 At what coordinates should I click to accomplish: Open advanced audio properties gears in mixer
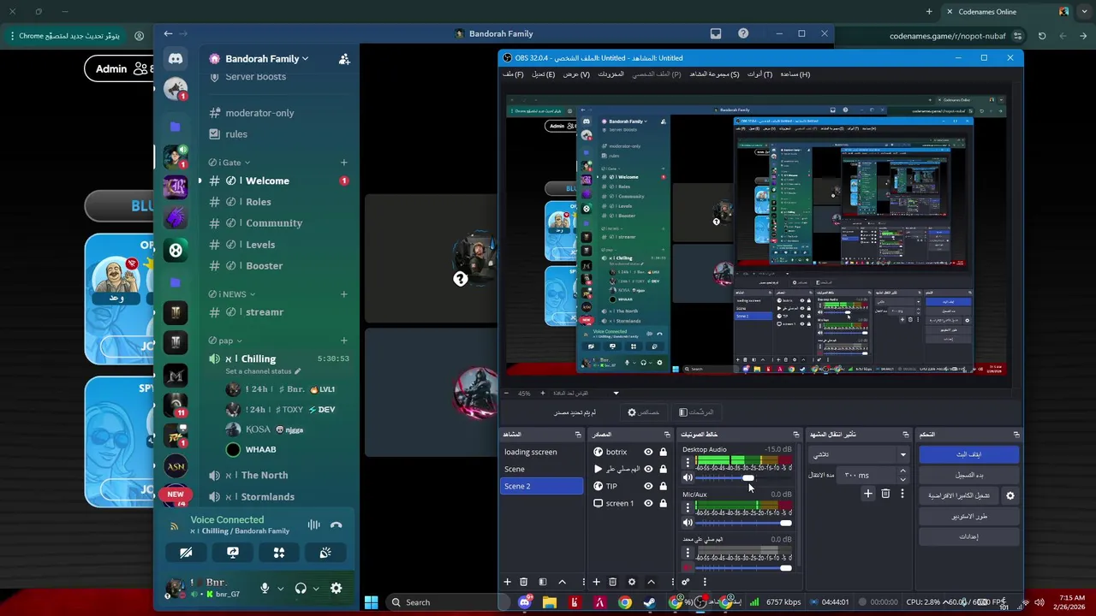685,582
